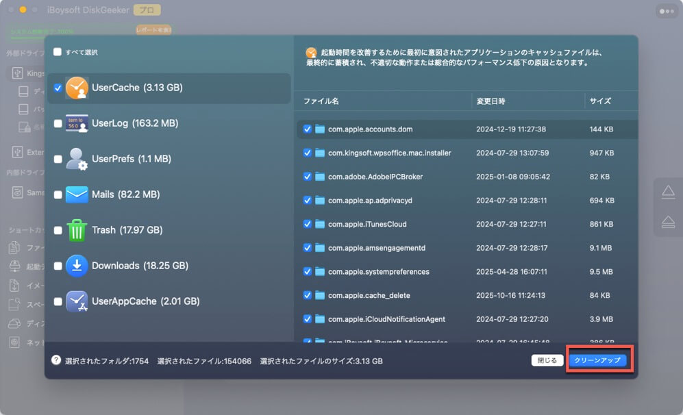The image size is (683, 415).
Task: Deselect com.adobe.AdobeIPCBroker checkbox
Action: 307,176
